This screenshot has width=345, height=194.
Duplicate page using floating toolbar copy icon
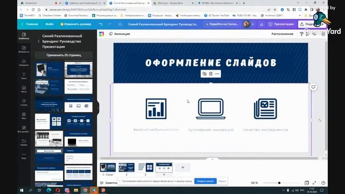click(204, 74)
